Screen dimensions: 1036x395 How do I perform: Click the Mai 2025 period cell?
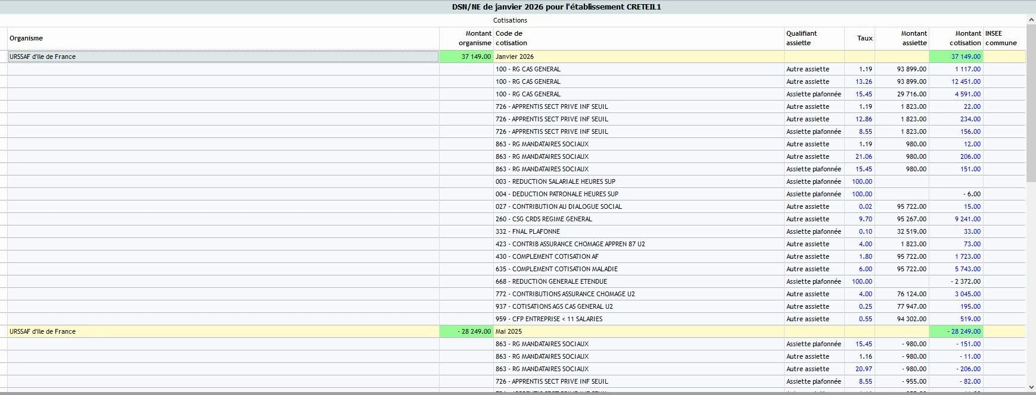coord(639,331)
